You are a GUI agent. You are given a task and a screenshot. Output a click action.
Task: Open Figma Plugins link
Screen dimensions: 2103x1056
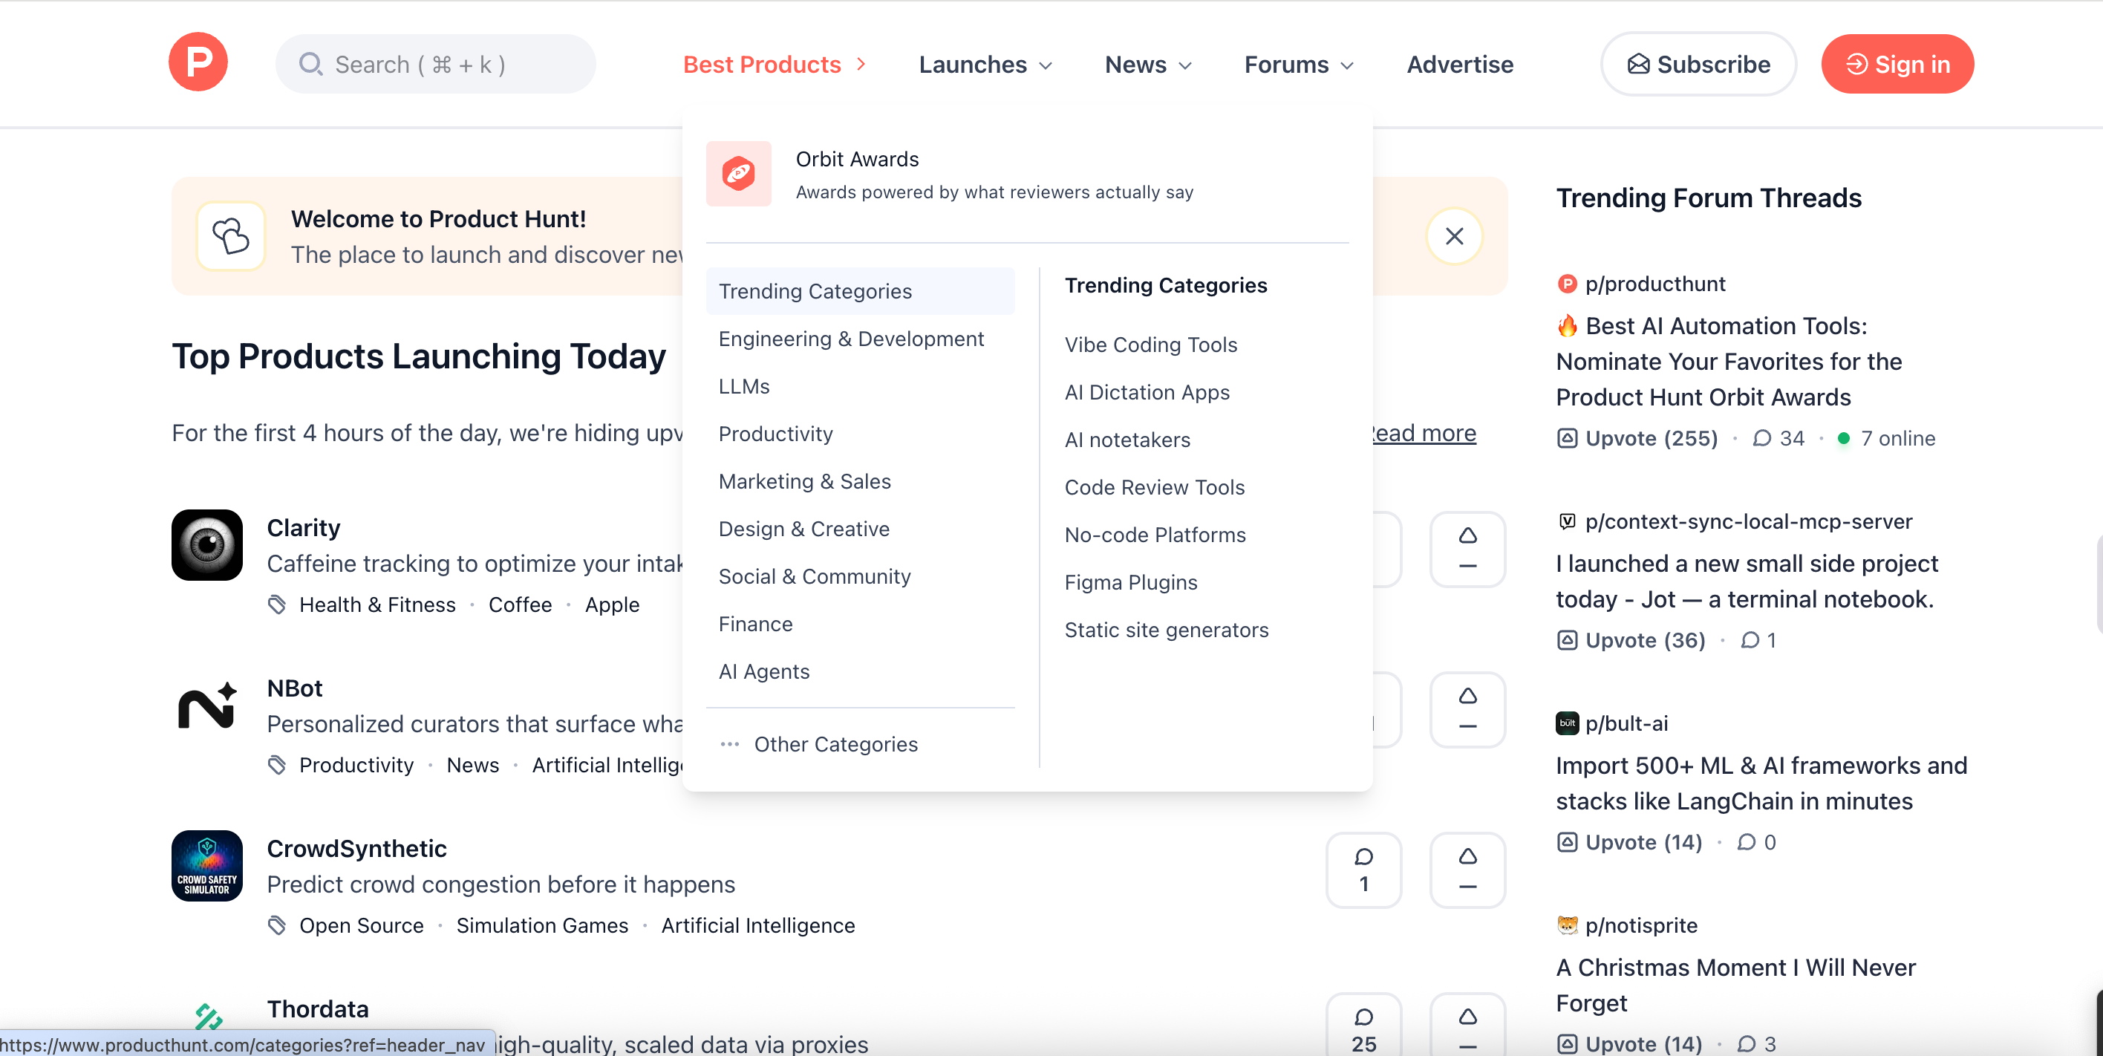click(1131, 583)
